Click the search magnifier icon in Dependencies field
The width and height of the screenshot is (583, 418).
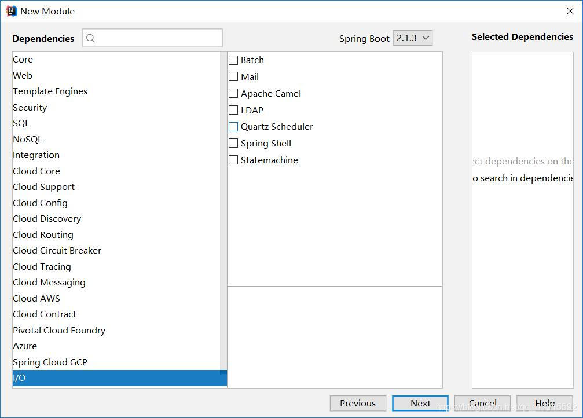pos(90,38)
